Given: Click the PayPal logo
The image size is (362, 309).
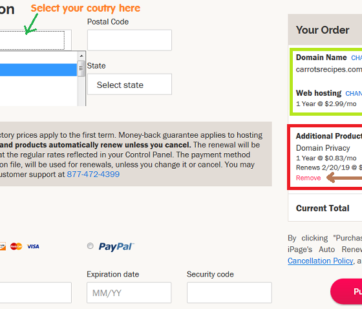Looking at the screenshot, I should [116, 247].
